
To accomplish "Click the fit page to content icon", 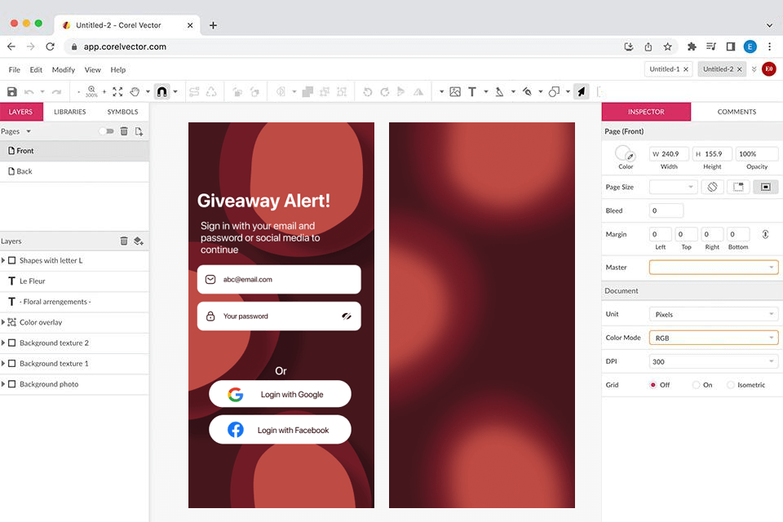I will pyautogui.click(x=766, y=187).
